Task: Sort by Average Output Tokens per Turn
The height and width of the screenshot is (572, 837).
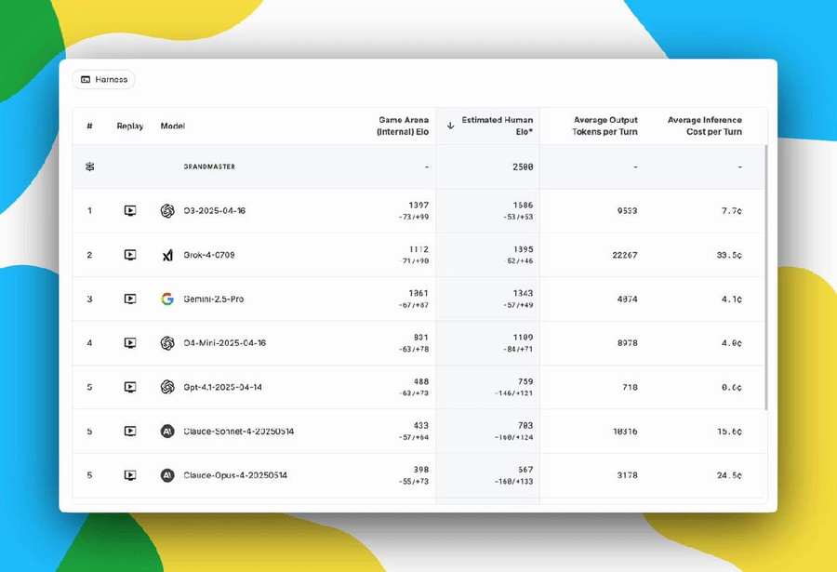Action: click(x=604, y=126)
